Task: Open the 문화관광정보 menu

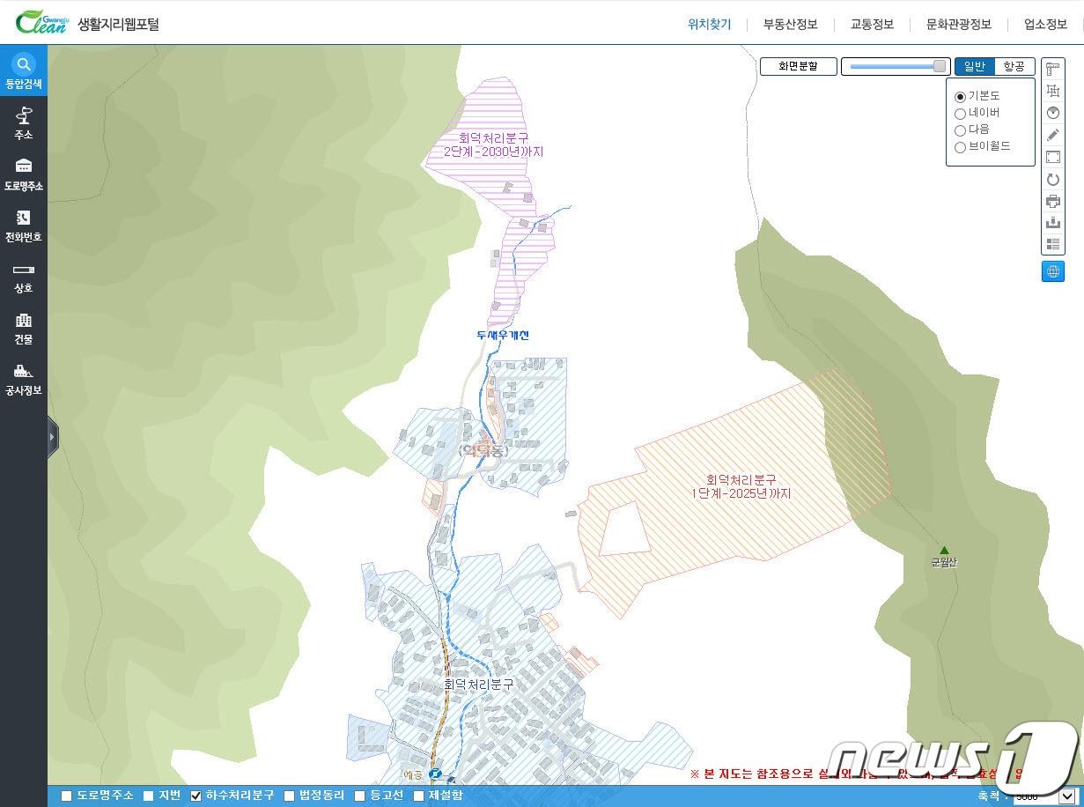Action: coord(958,25)
